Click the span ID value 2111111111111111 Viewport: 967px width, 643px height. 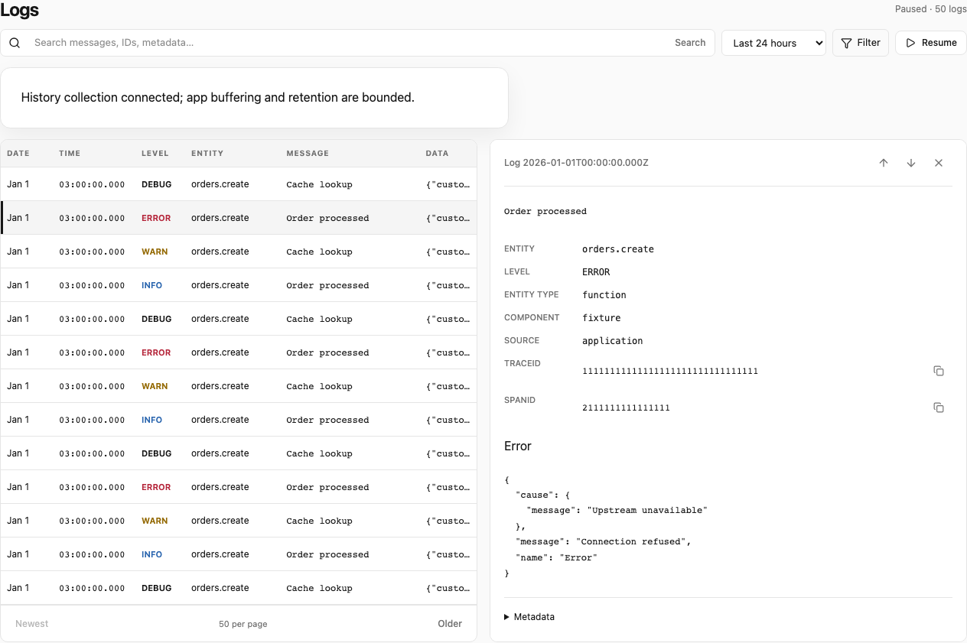tap(626, 408)
